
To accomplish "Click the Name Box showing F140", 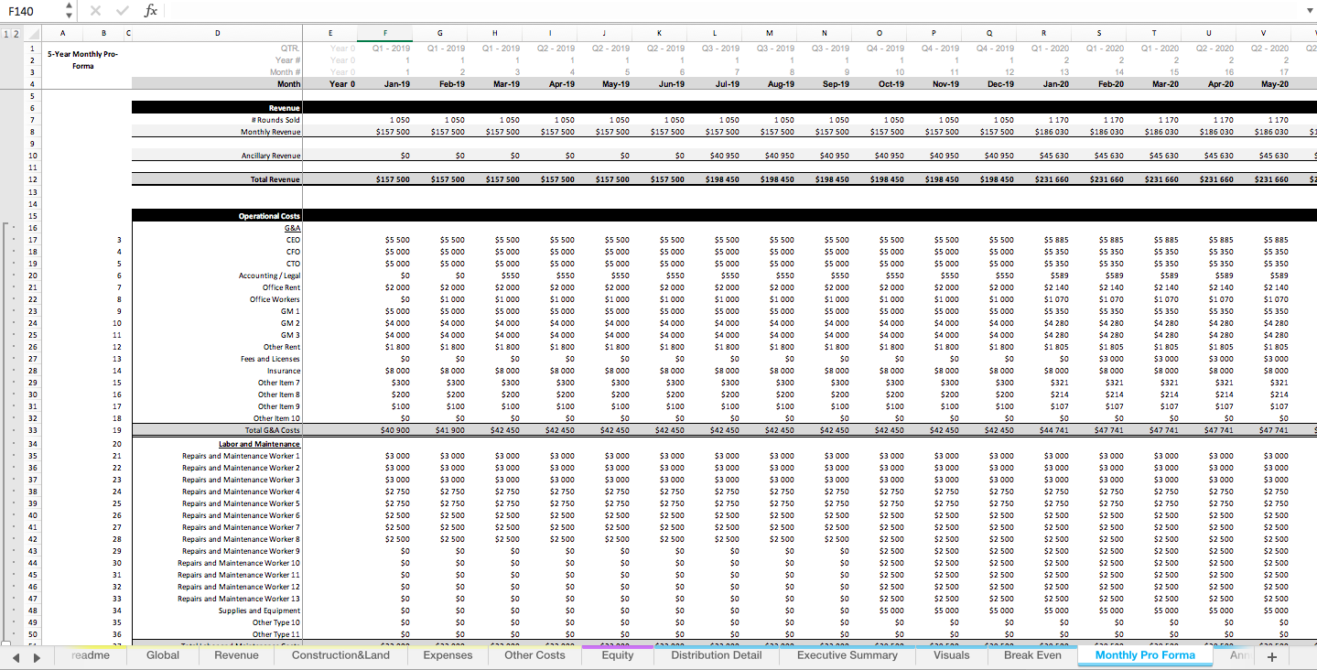I will (32, 11).
